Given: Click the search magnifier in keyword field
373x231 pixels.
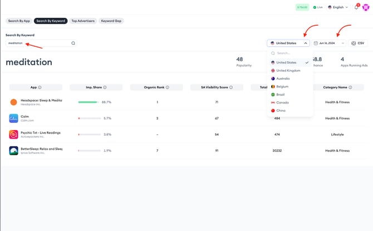Looking at the screenshot, I should tap(73, 43).
